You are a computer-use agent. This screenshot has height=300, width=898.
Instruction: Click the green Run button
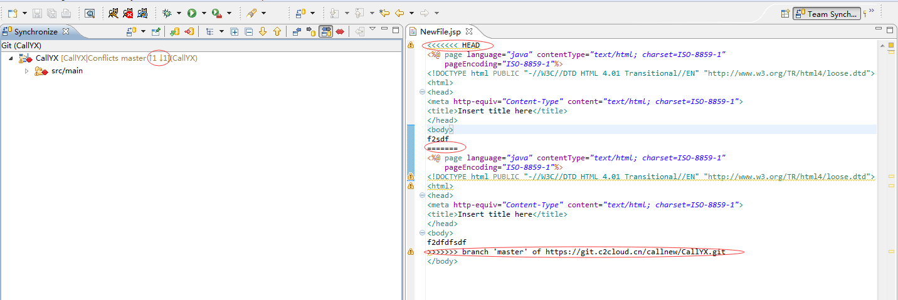(192, 13)
